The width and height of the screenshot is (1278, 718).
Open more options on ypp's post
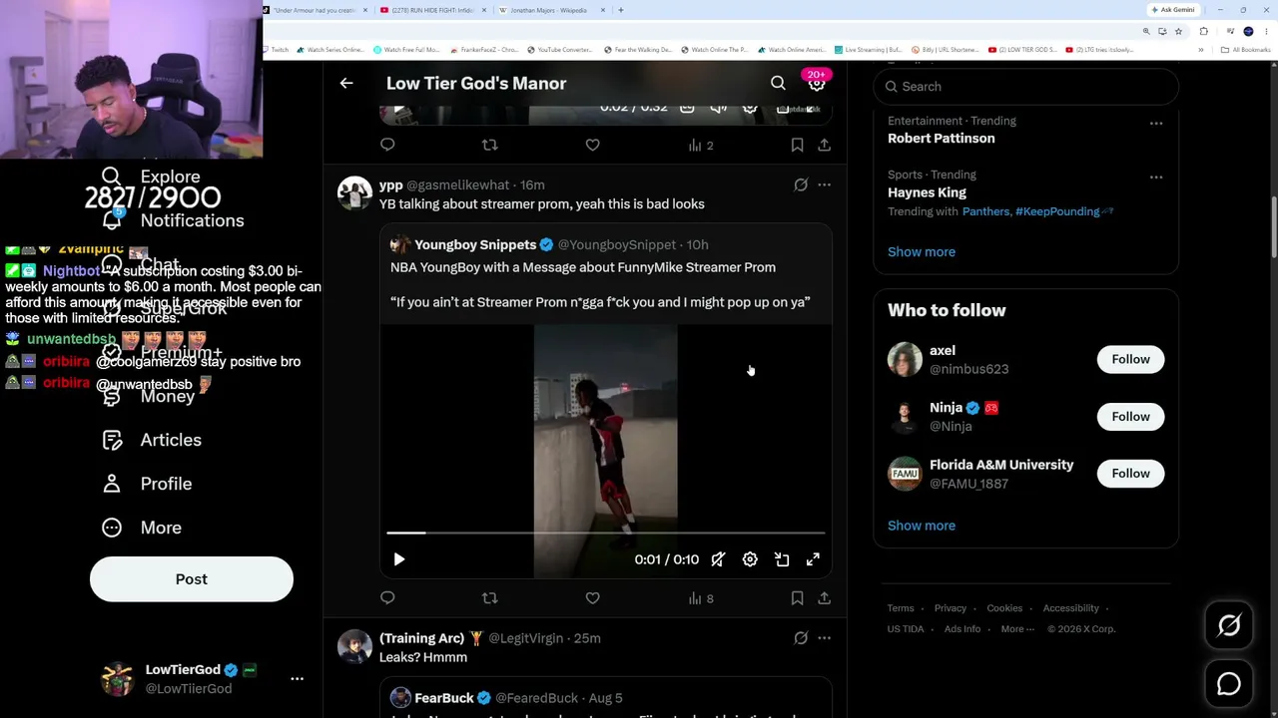click(x=824, y=184)
